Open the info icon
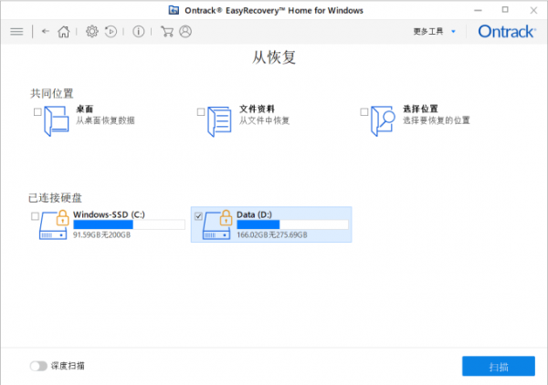The width and height of the screenshot is (548, 385). 139,32
